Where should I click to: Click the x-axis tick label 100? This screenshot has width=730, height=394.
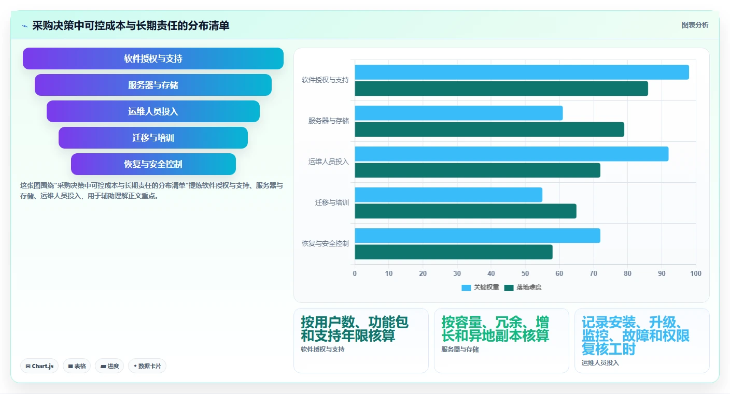tap(696, 273)
